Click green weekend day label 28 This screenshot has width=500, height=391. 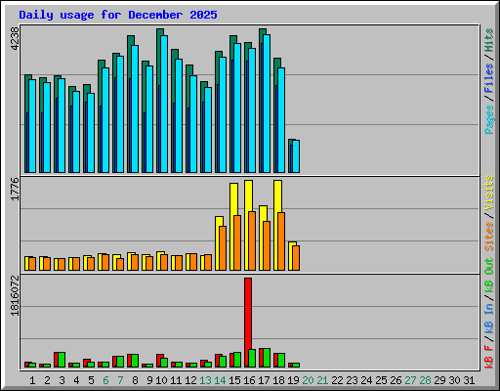tap(425, 380)
